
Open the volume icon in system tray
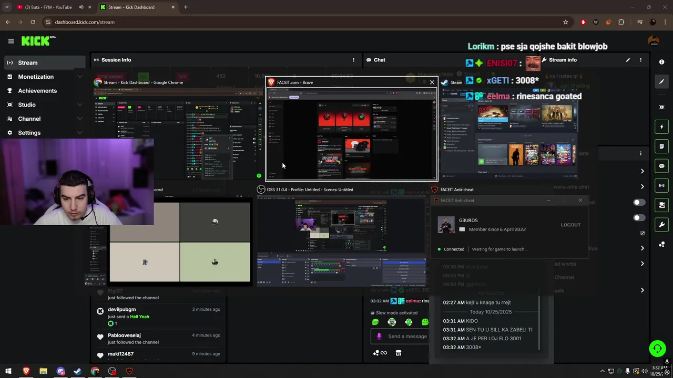[x=645, y=371]
